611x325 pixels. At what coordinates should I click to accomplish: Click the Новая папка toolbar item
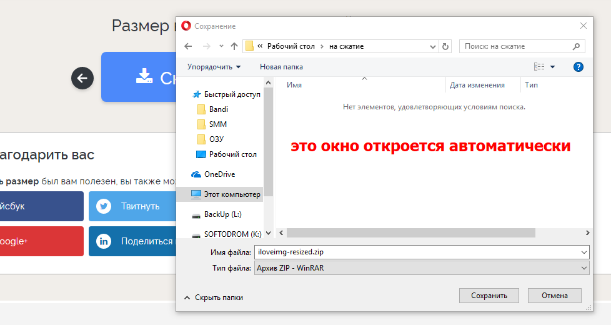pos(281,67)
